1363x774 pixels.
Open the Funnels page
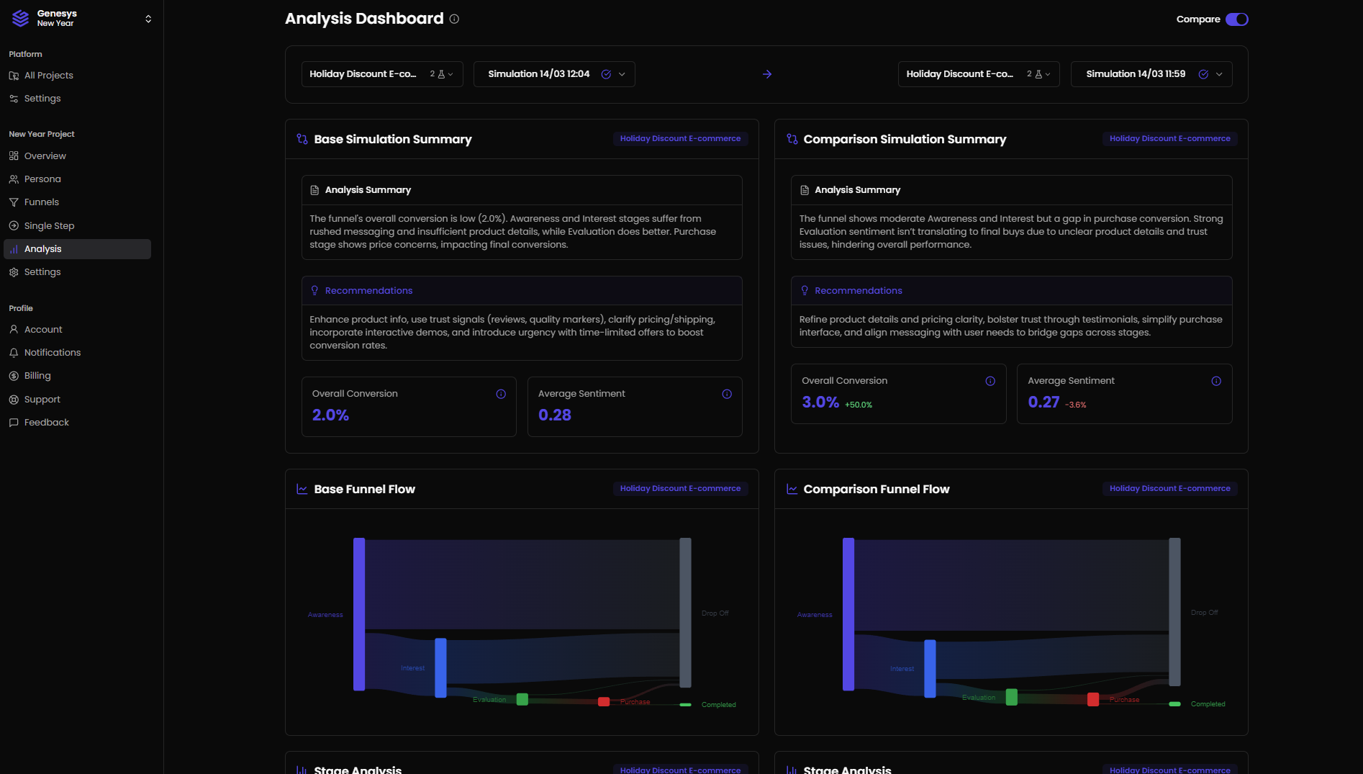77,202
